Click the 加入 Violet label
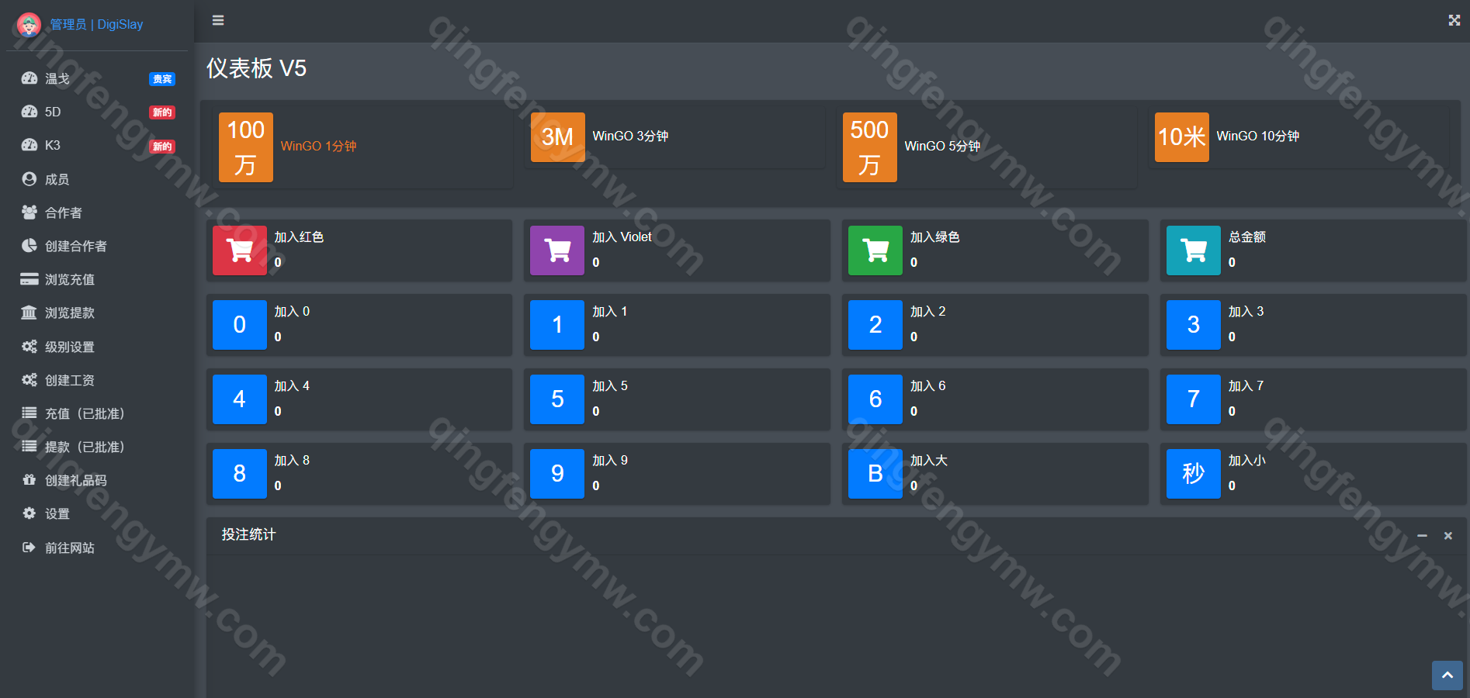 click(622, 237)
